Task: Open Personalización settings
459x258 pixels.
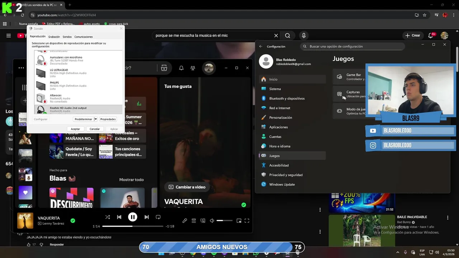Action: point(292,118)
